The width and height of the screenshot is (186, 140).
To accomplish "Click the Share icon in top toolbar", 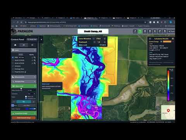I will click(x=171, y=31).
